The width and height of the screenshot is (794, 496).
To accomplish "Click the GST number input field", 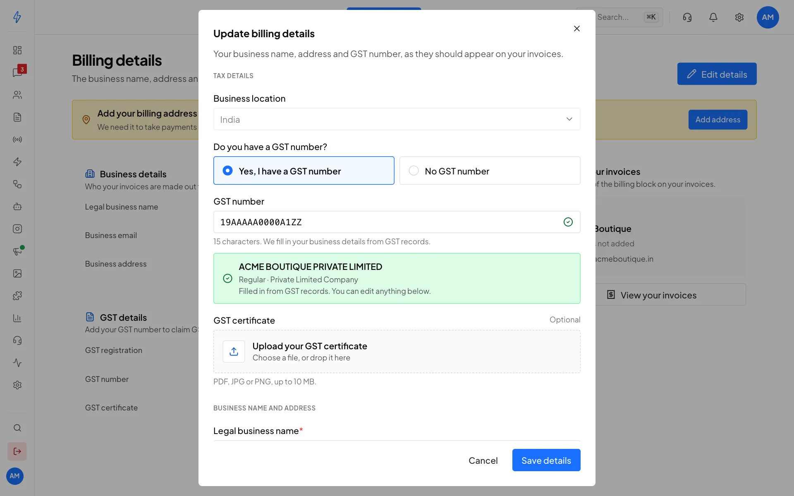I will click(397, 222).
